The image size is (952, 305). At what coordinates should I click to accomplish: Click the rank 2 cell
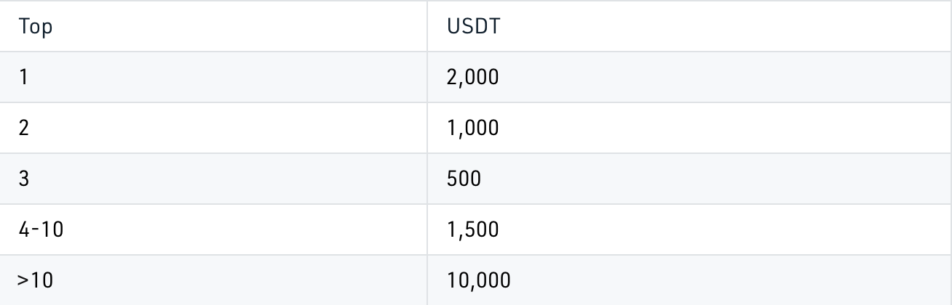[x=24, y=128]
